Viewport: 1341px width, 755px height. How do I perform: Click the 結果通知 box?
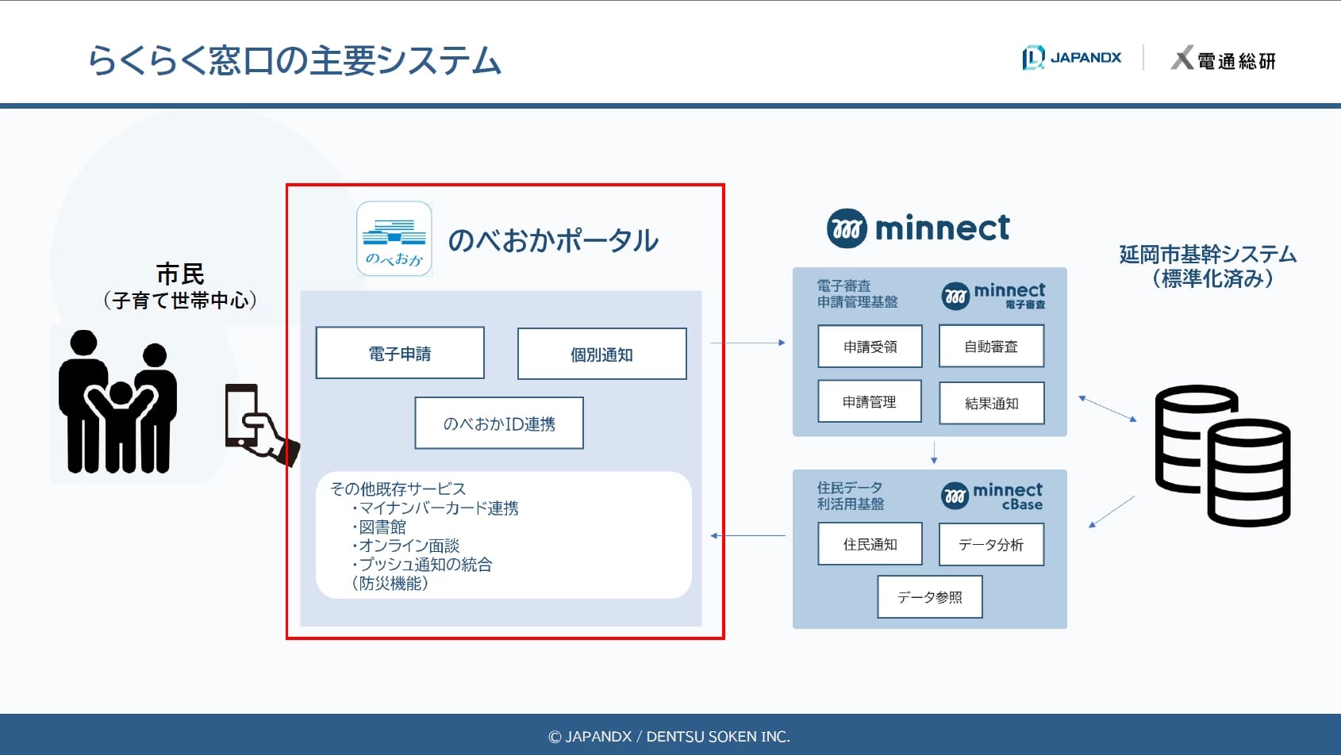coord(991,403)
